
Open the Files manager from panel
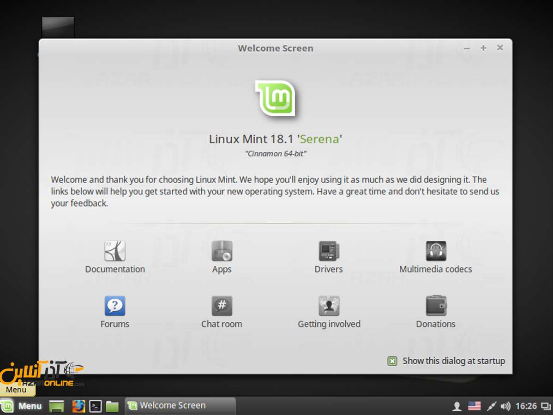(112, 406)
